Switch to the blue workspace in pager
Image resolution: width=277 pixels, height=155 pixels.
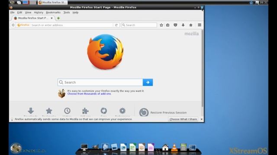(x=25, y=3)
